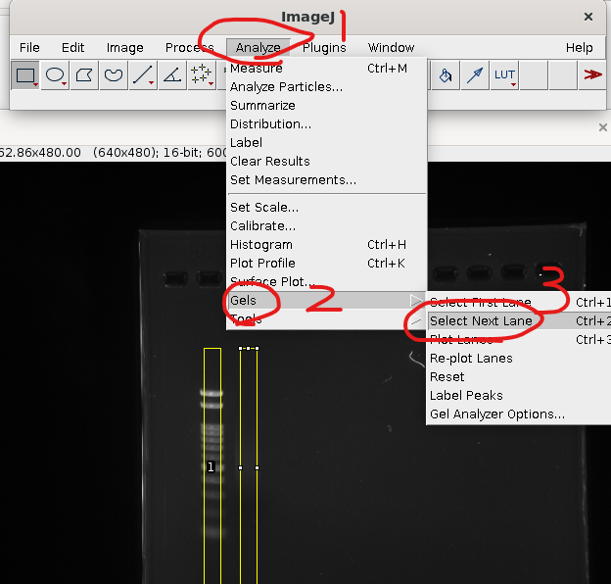Select the Polygon selection tool
Screen dimensions: 611x584
(x=84, y=74)
